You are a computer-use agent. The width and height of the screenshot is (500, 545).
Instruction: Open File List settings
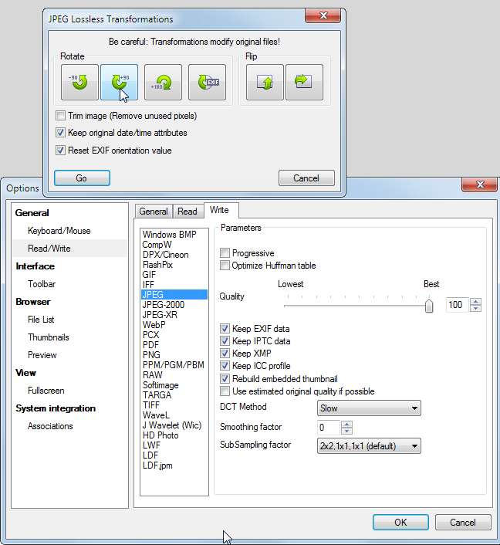pos(41,320)
